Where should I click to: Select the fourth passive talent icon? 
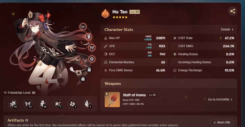(58, 104)
